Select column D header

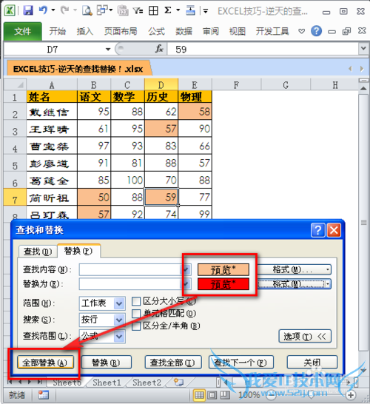click(161, 84)
